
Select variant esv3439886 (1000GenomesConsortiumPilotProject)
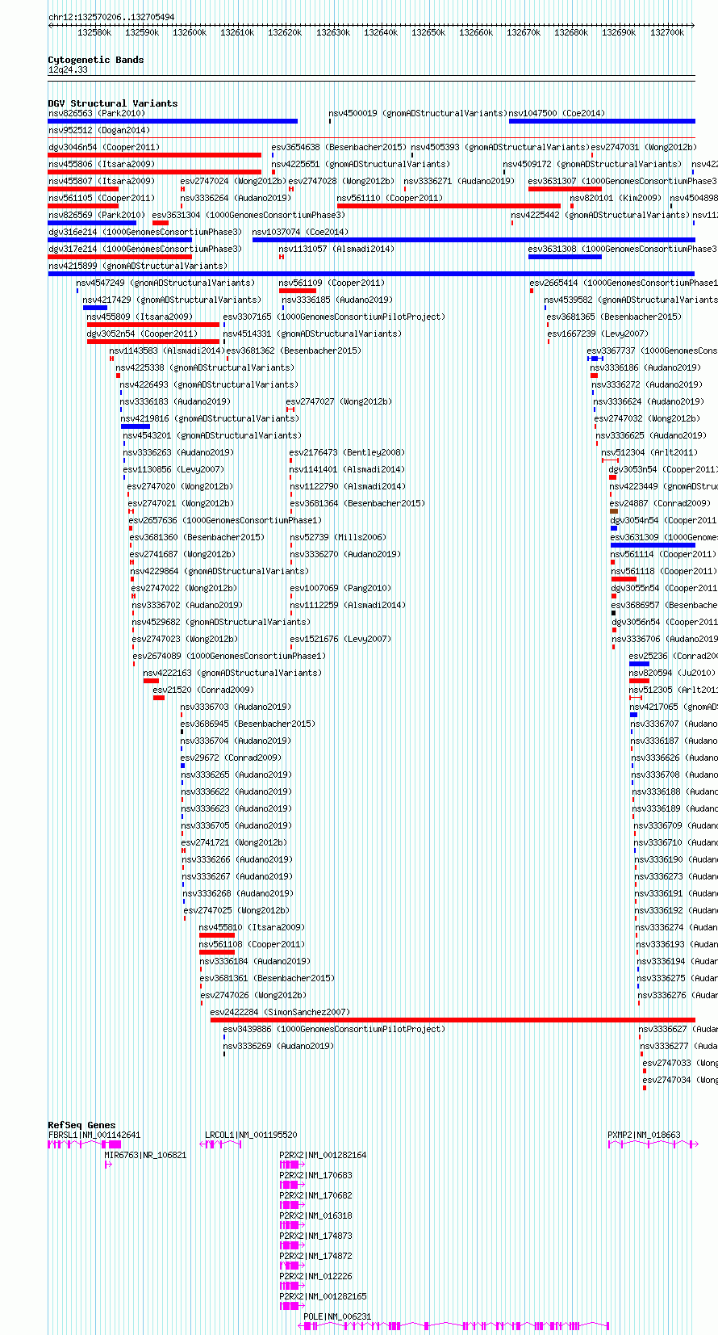point(333,1029)
